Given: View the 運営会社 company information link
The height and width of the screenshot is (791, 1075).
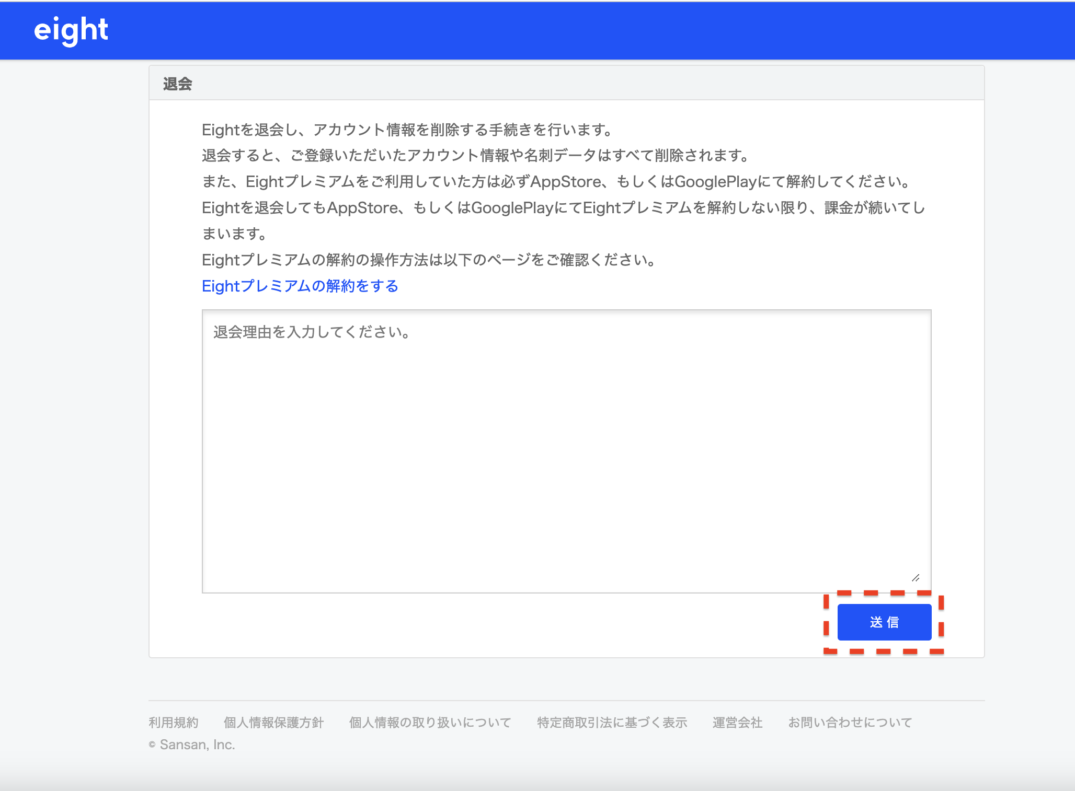Looking at the screenshot, I should tap(736, 722).
